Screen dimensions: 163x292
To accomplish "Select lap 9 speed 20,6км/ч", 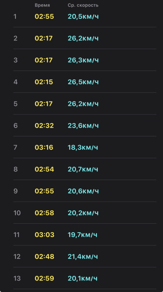I will [x=83, y=191].
